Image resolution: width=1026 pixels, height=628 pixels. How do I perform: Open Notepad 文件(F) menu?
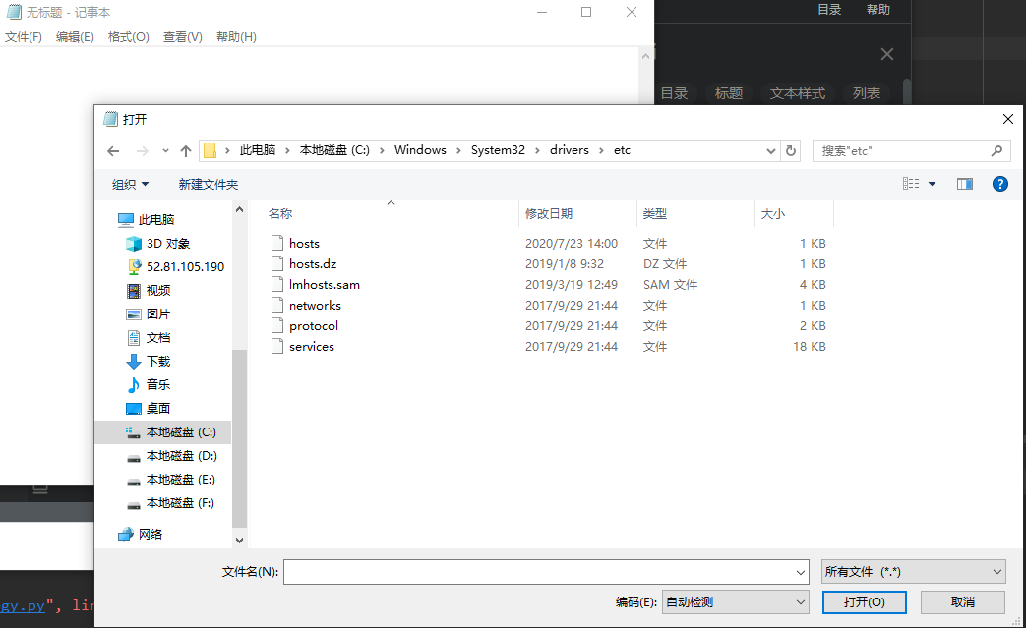click(x=24, y=37)
